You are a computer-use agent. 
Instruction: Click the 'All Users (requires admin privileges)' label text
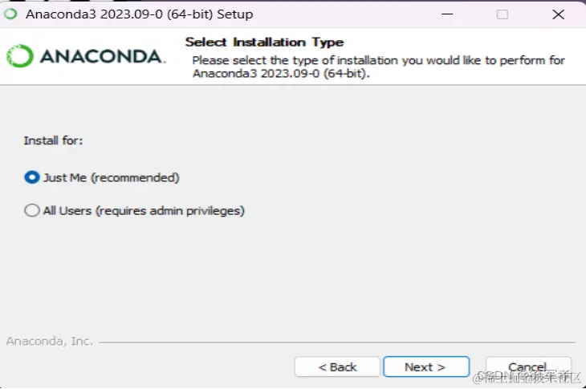tap(144, 211)
